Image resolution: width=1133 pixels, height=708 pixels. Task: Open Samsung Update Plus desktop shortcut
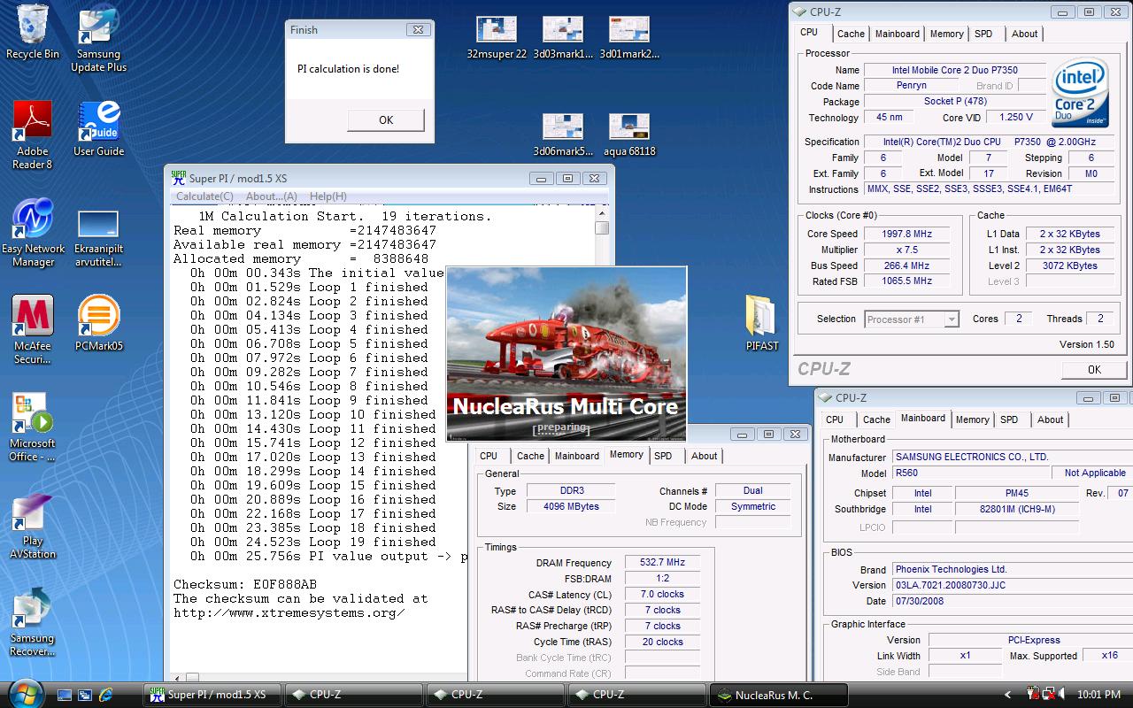(99, 40)
